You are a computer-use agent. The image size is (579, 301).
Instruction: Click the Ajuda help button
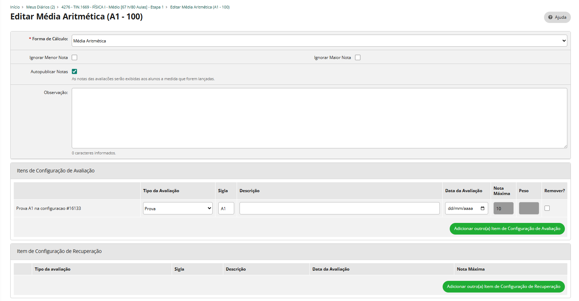click(x=557, y=17)
